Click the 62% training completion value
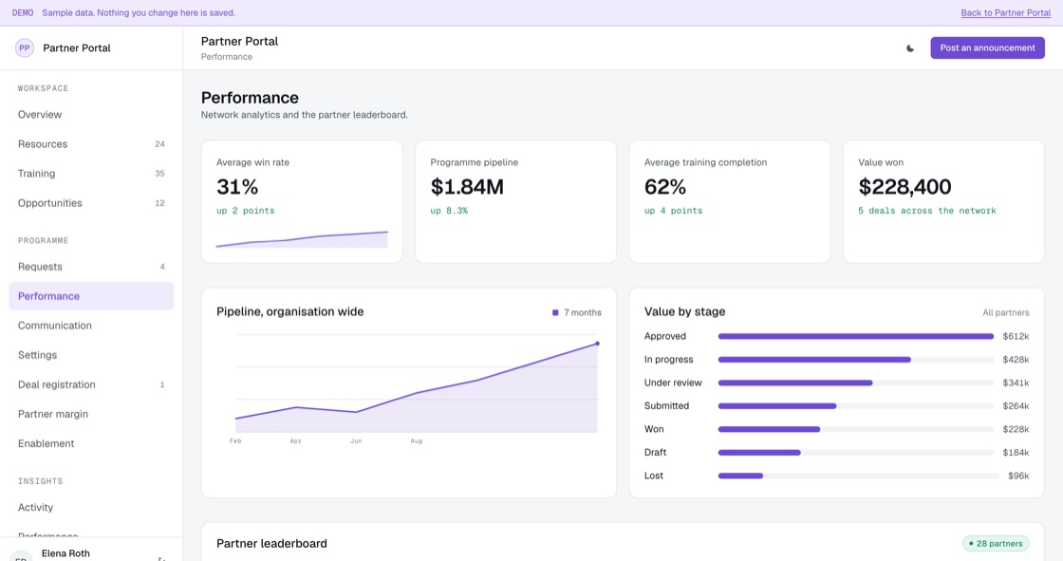Viewport: 1063px width, 561px height. click(665, 187)
